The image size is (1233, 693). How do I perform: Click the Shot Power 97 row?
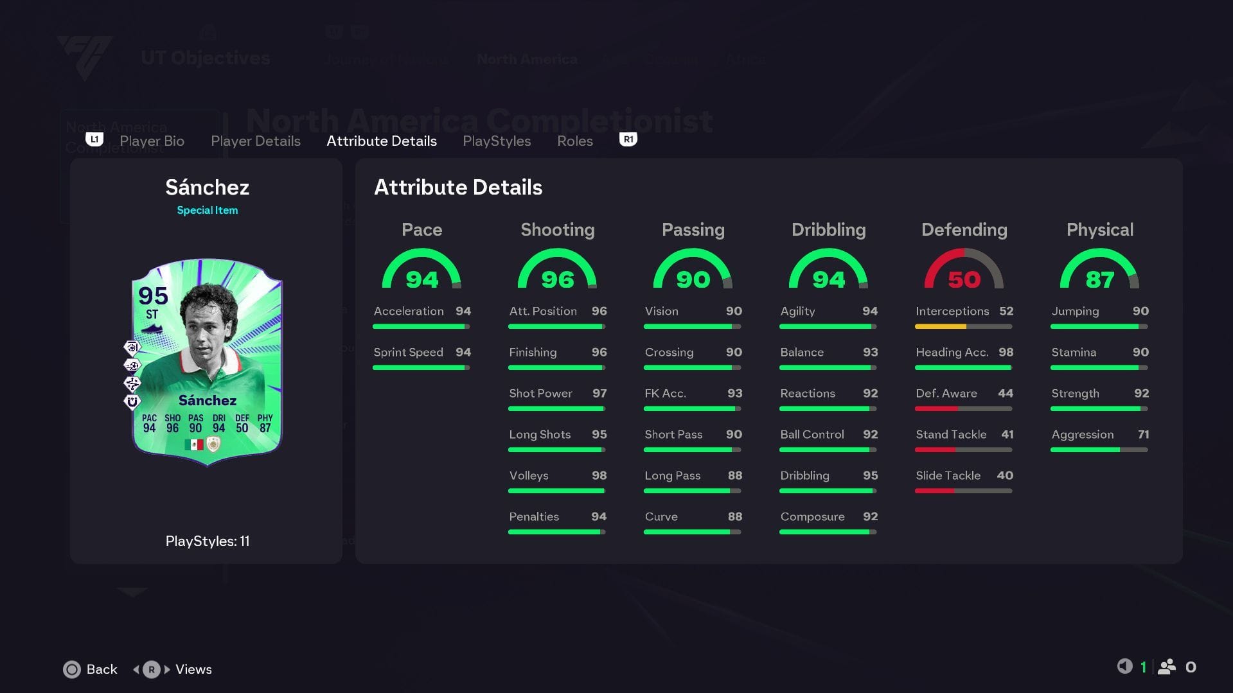[x=557, y=399]
